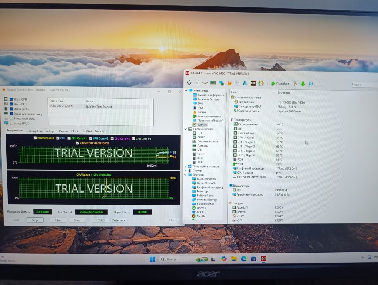Viewport: 378px width, 285px height.
Task: Click the taskbar Пошук search box
Action: (x=183, y=259)
